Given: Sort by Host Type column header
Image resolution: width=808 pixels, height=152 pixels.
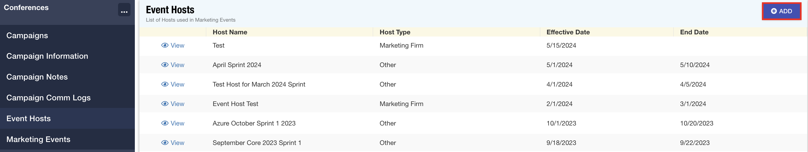Looking at the screenshot, I should 395,32.
